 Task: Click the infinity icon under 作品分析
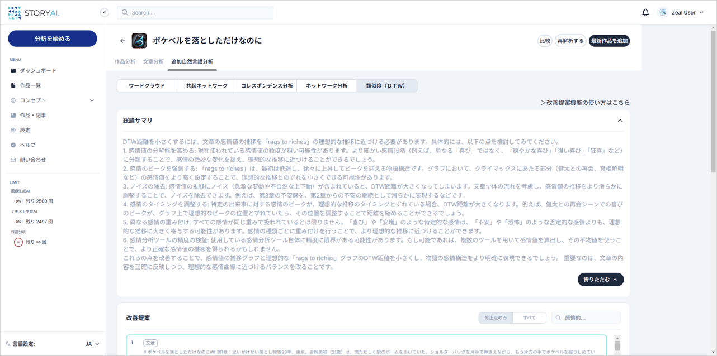click(x=18, y=242)
